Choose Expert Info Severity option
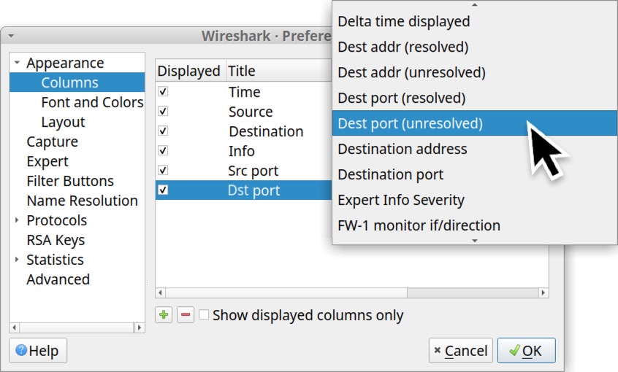The height and width of the screenshot is (372, 618). click(475, 200)
